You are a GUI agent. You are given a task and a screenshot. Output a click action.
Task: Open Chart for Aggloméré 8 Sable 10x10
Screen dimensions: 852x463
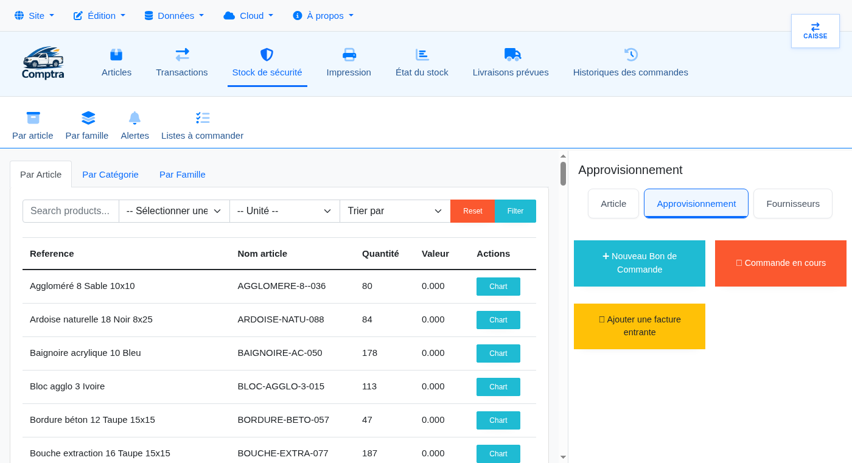[x=498, y=287]
